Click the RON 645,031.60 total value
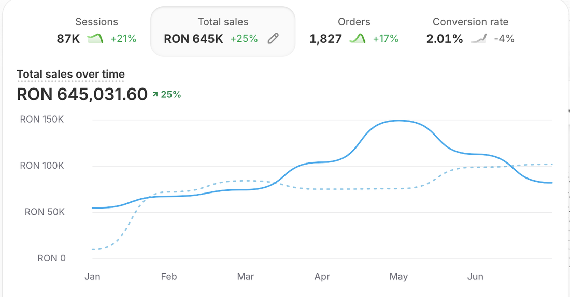570x297 pixels. click(x=82, y=94)
